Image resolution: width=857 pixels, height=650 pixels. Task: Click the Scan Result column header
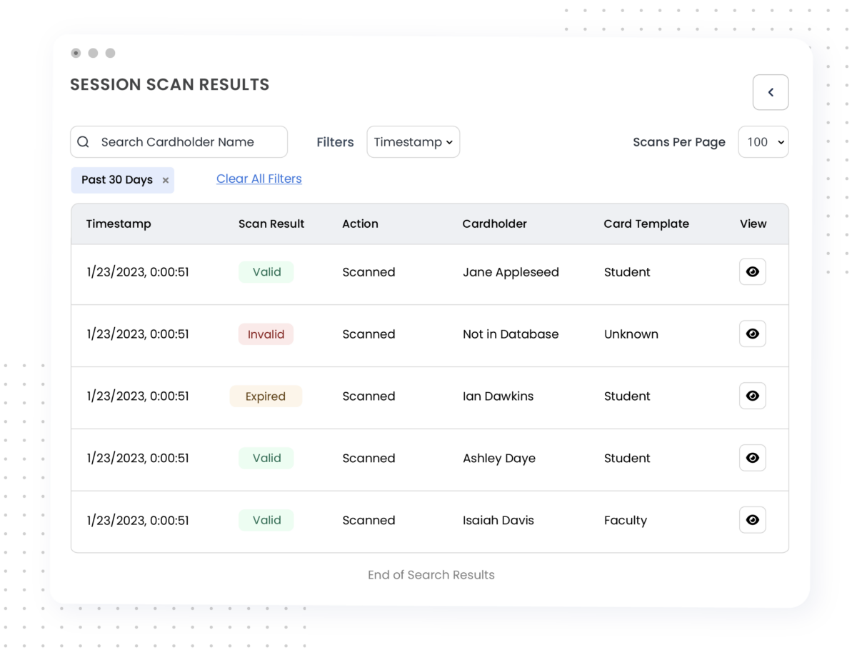click(x=271, y=224)
